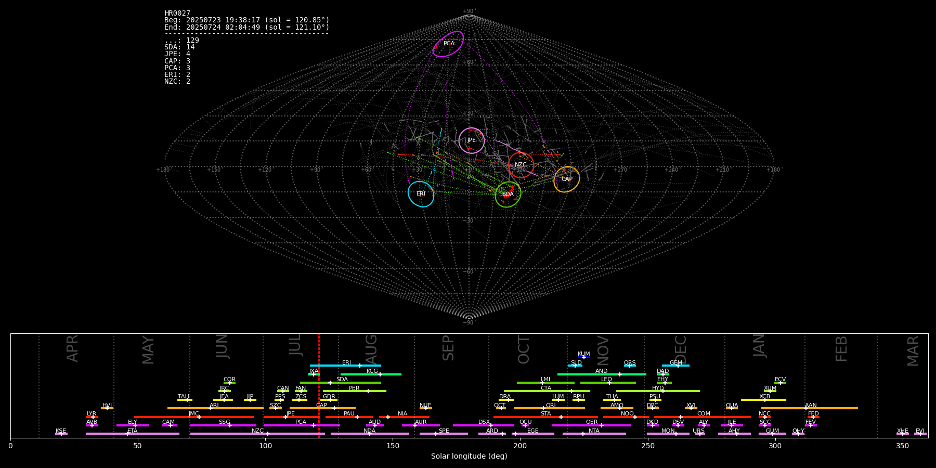Click the pink NTA activity bar

click(x=594, y=434)
